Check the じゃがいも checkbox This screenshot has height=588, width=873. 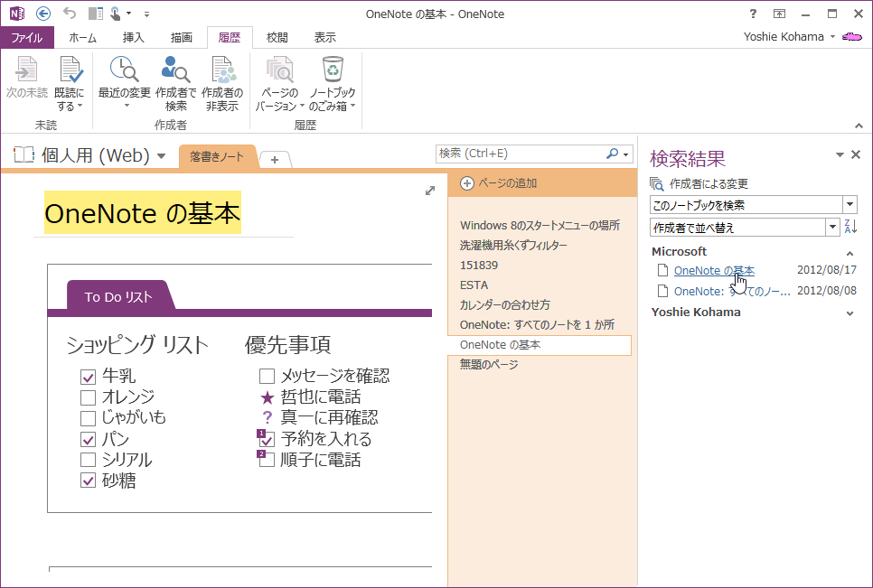[88, 418]
